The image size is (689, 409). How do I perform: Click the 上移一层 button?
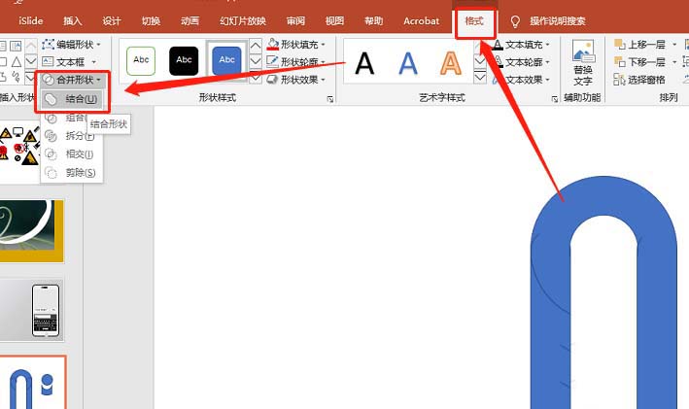click(x=640, y=45)
